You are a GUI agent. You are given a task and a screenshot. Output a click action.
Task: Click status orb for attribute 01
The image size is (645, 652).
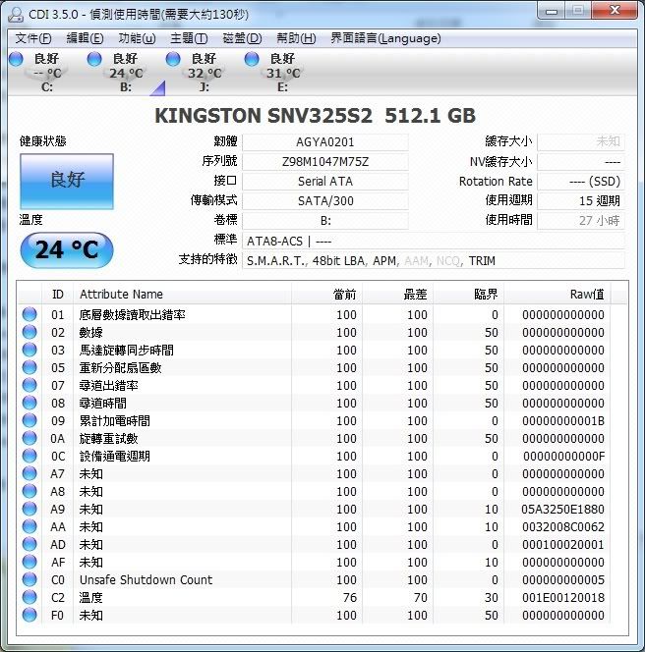pos(29,314)
